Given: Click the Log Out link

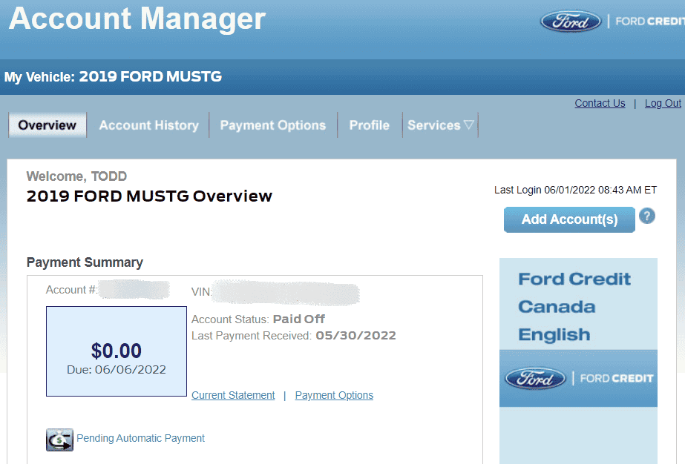Looking at the screenshot, I should pyautogui.click(x=663, y=104).
